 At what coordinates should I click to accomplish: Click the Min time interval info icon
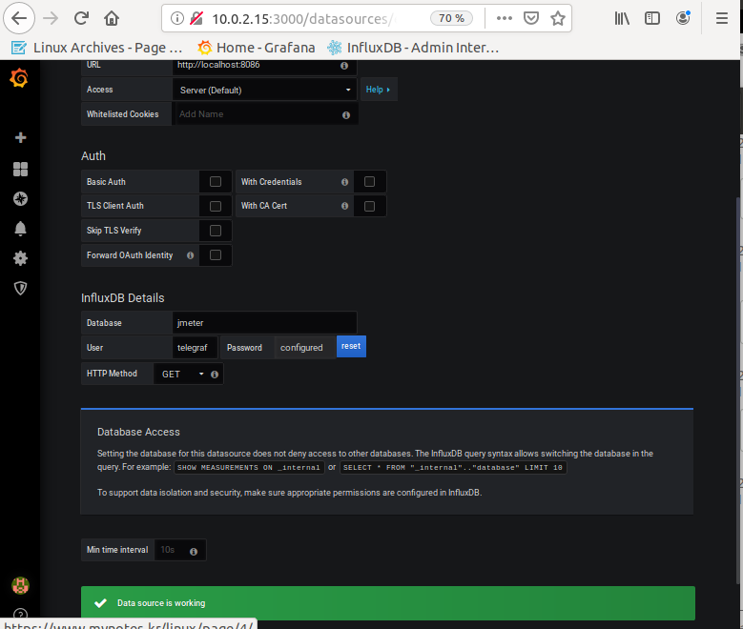tap(194, 551)
